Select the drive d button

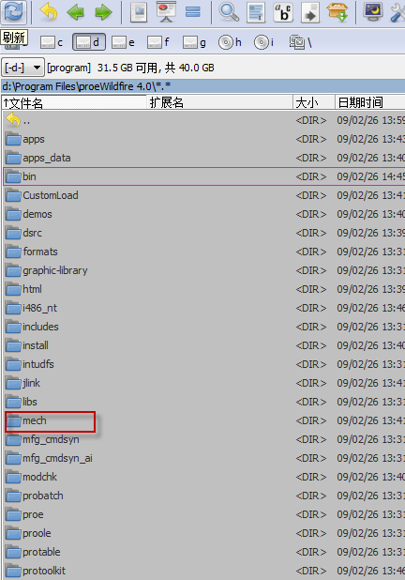pyautogui.click(x=89, y=42)
